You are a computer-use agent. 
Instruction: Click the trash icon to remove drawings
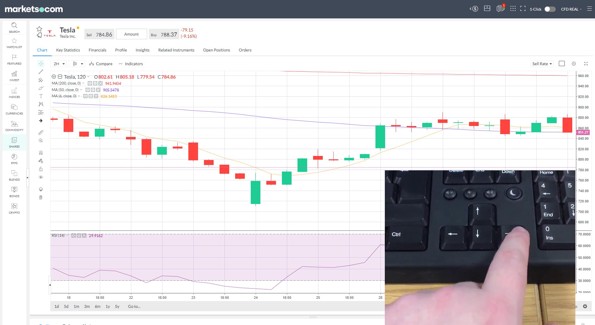(x=41, y=197)
